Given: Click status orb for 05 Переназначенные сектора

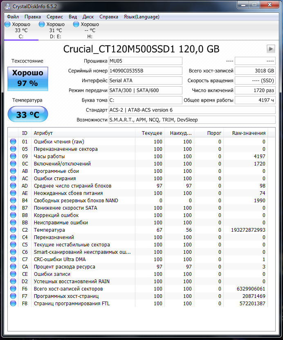Looking at the screenshot, I should point(13,149).
